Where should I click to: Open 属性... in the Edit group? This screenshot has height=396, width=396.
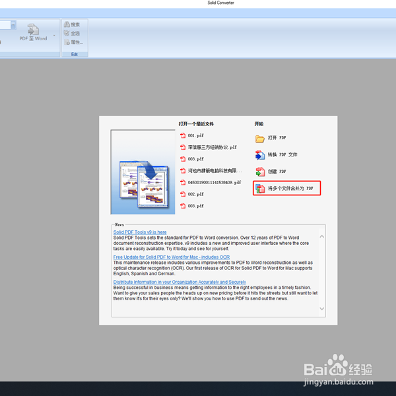click(73, 42)
